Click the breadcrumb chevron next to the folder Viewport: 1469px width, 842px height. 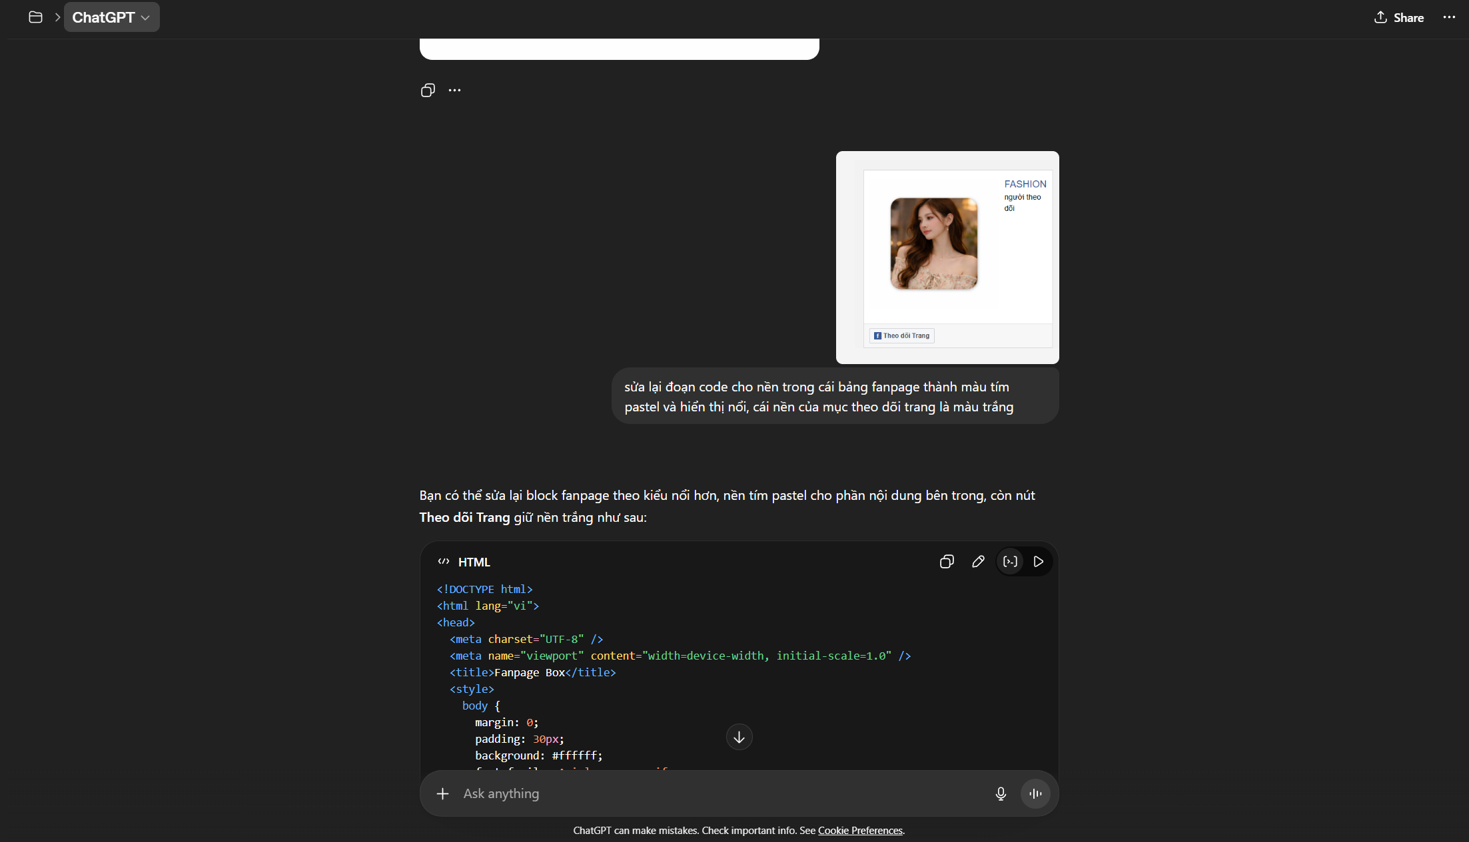57,17
